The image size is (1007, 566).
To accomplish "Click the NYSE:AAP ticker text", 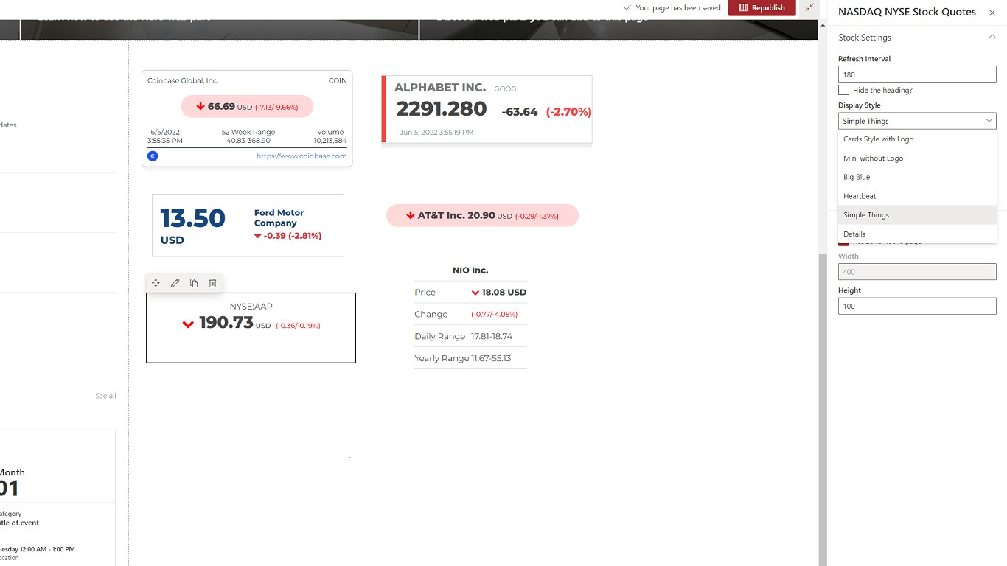I will (x=251, y=307).
